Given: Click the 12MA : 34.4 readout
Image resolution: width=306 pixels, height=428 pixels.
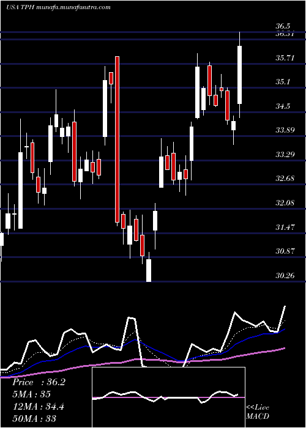Looking at the screenshot, I should (x=38, y=407).
